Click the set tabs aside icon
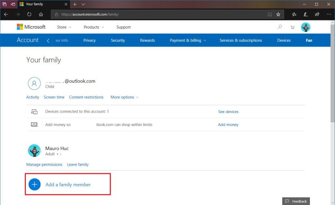This screenshot has height=205, width=335. pyautogui.click(x=13, y=4)
